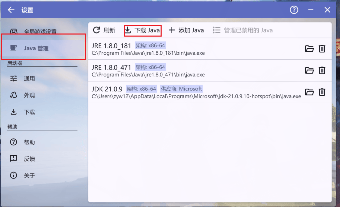Open 关于 about page
The image size is (340, 207).
pos(29,176)
